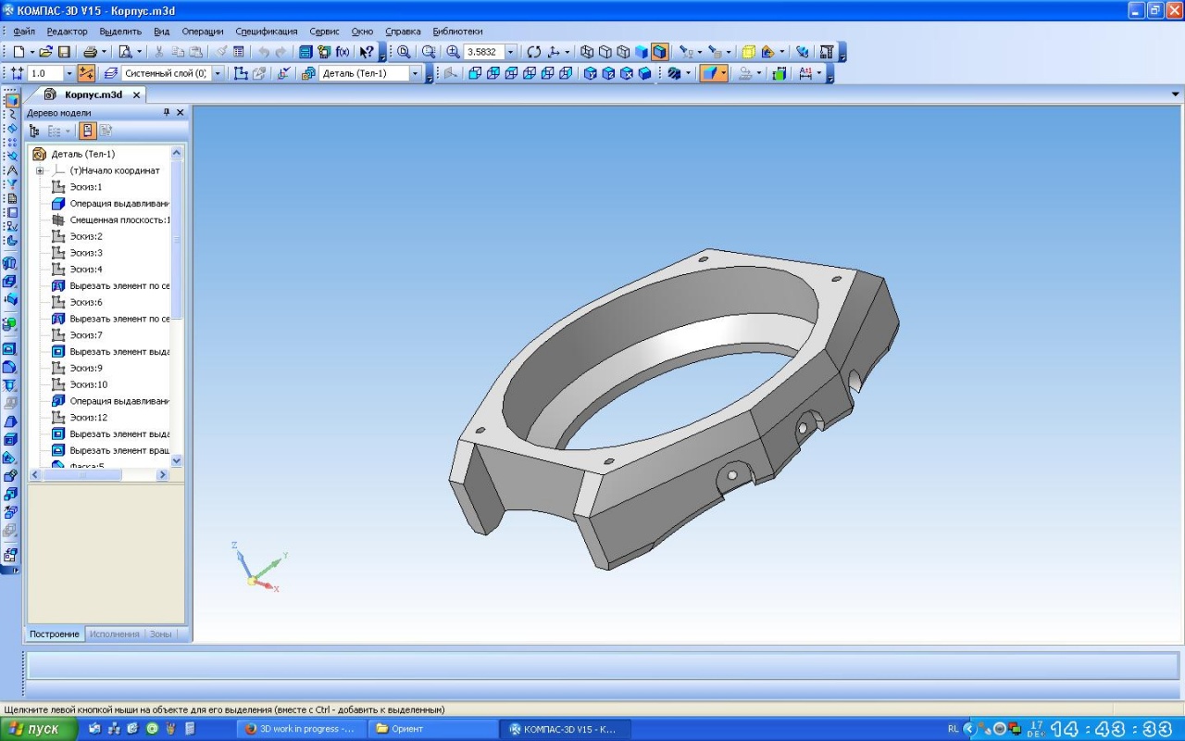
Task: Click the Save diskette icon
Action: click(64, 52)
